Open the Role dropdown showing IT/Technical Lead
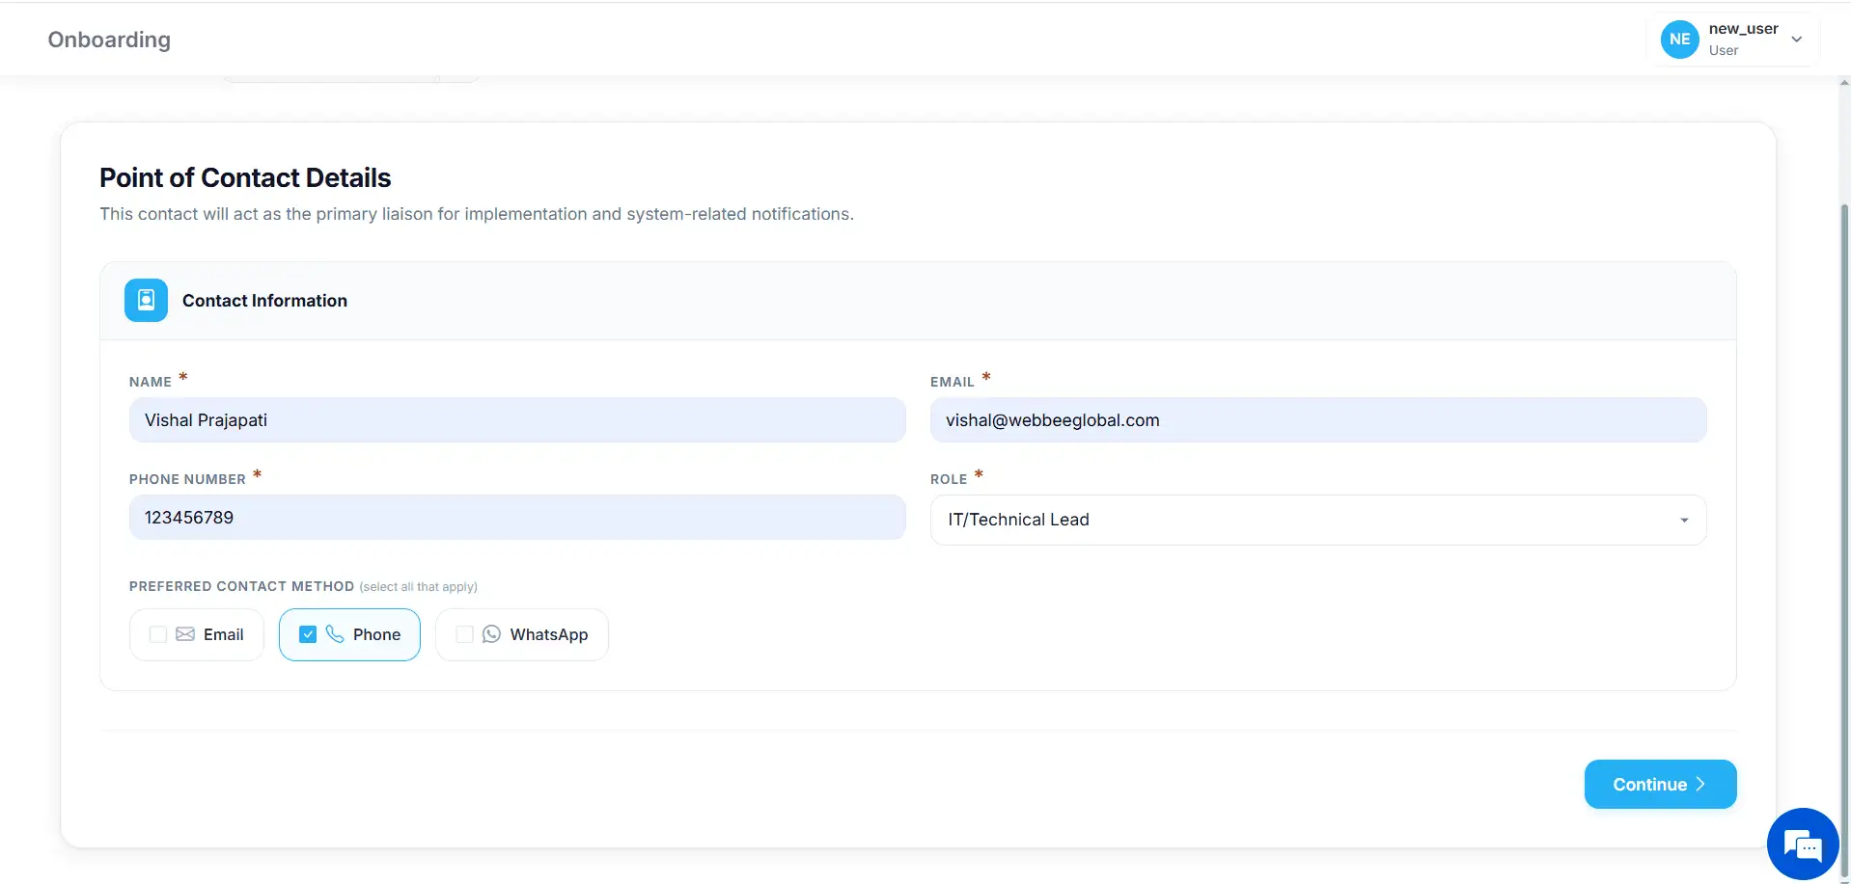 [1318, 520]
